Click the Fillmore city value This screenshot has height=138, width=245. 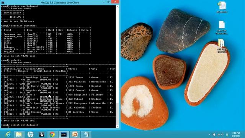click(x=97, y=95)
